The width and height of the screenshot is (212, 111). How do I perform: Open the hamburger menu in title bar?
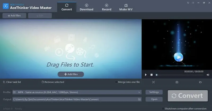193,3
